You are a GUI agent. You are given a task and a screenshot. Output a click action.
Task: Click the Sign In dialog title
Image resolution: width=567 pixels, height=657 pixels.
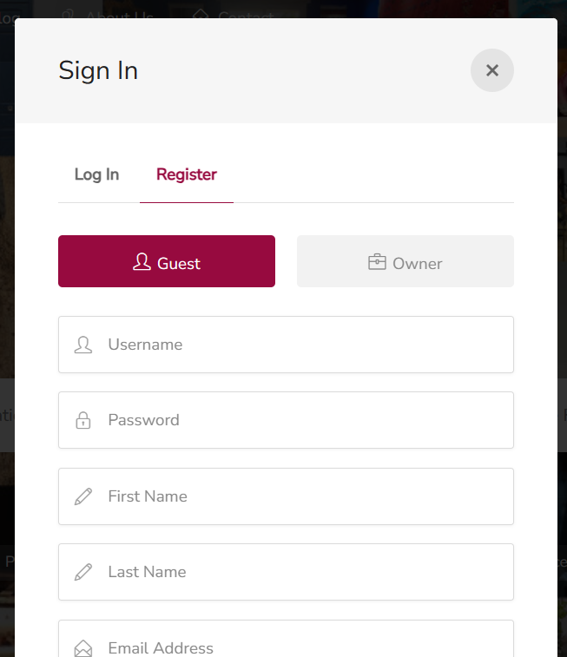98,70
